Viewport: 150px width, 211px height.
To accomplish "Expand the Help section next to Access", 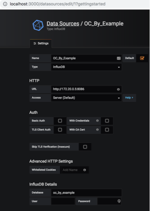I will 129,98.
